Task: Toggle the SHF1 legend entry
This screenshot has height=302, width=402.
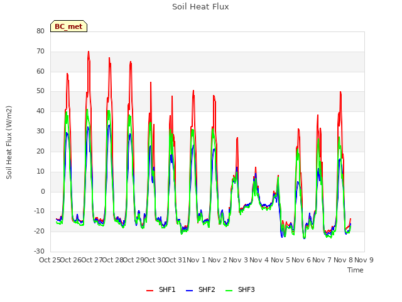Action: coord(161,289)
